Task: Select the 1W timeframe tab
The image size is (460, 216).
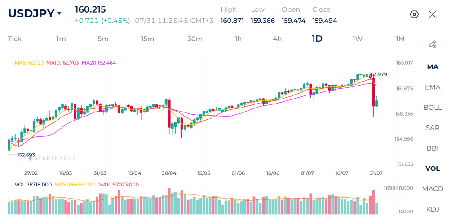Action: coord(357,39)
